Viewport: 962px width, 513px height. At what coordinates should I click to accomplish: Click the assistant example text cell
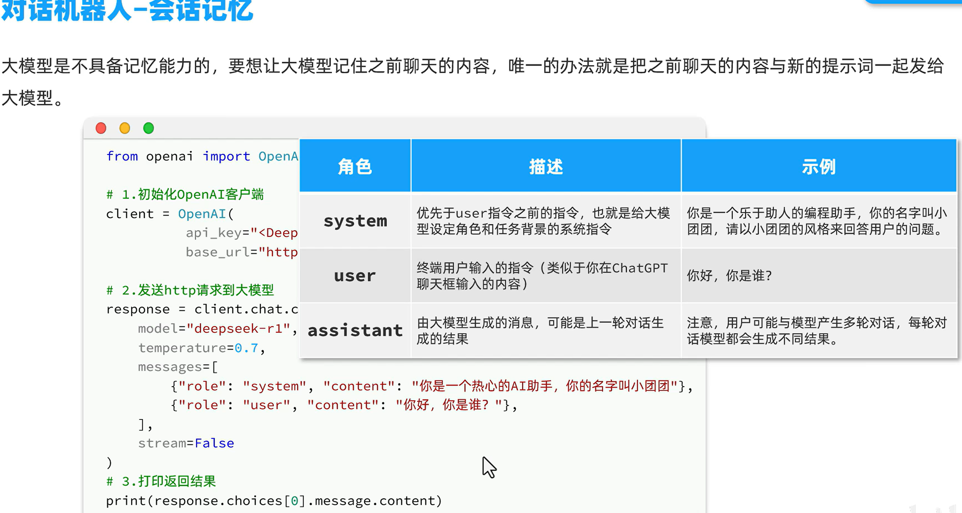tap(816, 331)
